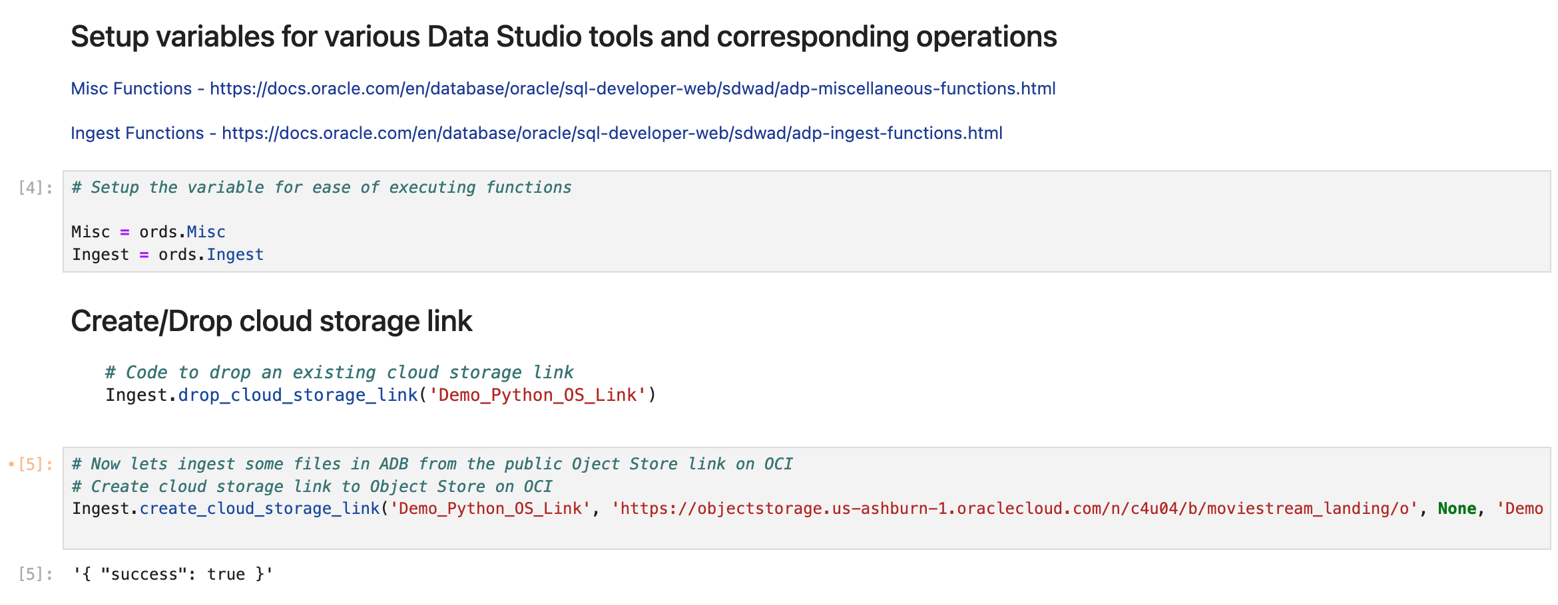Viewport: 1558px width, 605px height.
Task: Click the Create cloud storage link comment
Action: (x=312, y=487)
